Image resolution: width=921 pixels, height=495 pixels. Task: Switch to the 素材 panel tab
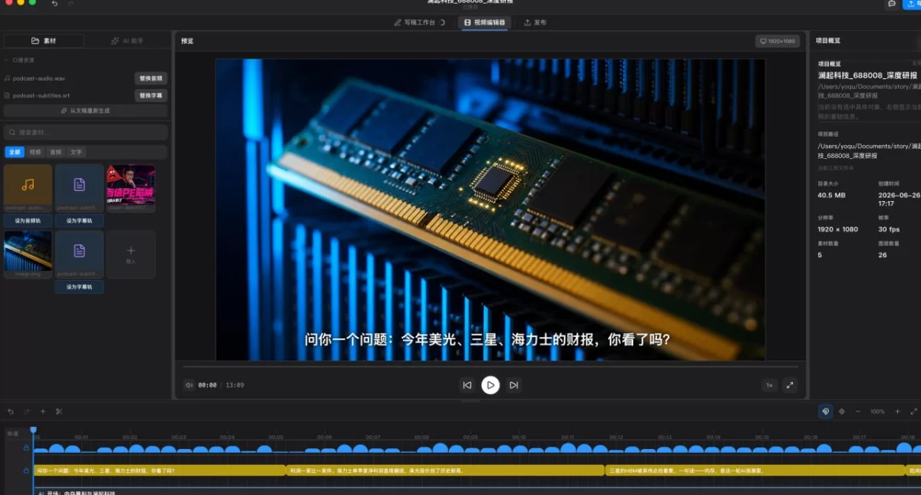click(x=43, y=41)
